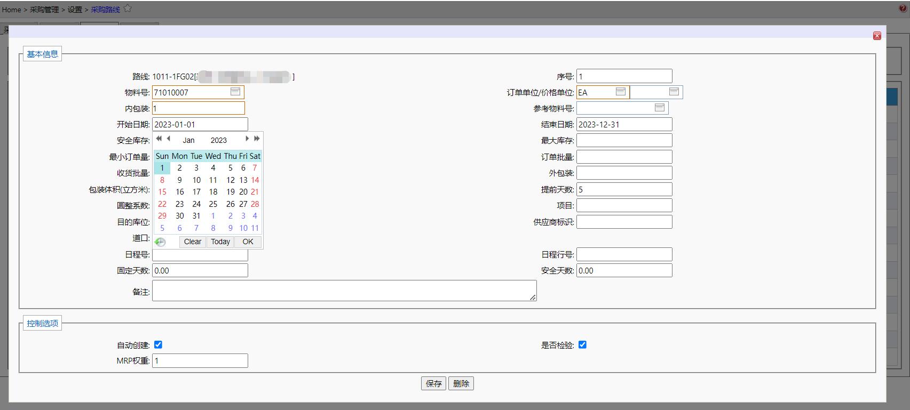Open lookup icon in price unit field

[x=674, y=92]
